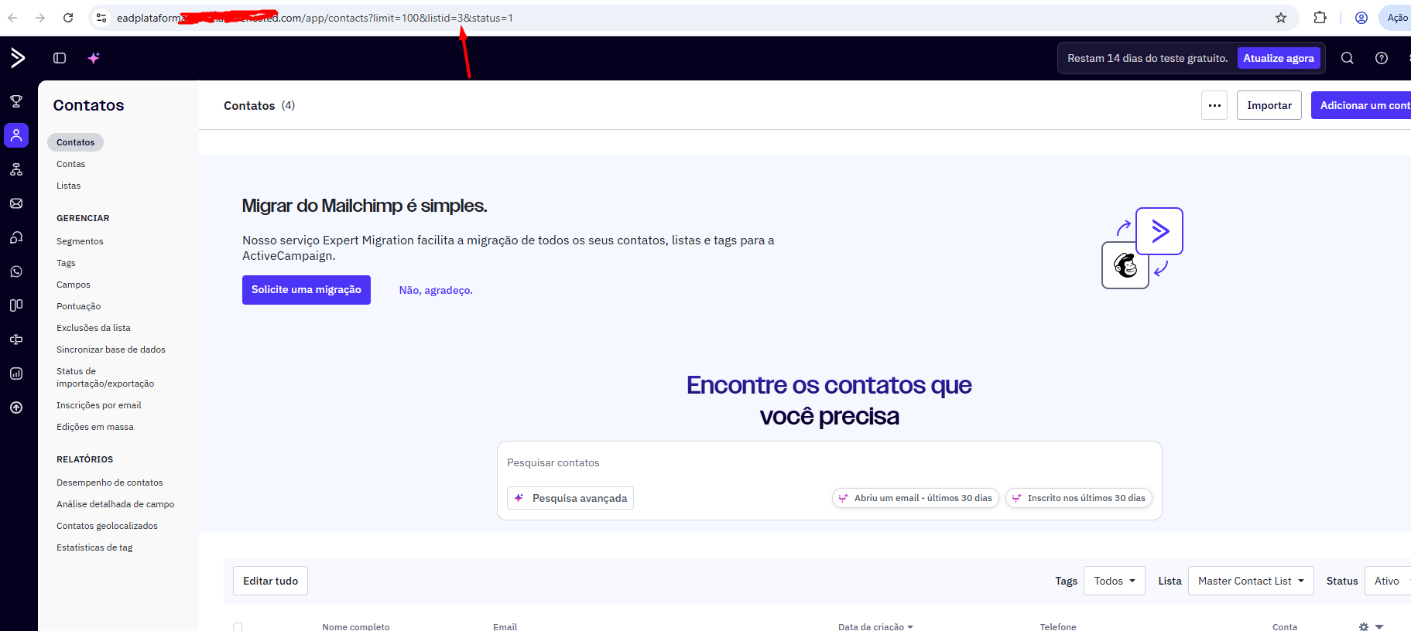Click the upload arrow circle icon in left navigation
This screenshot has width=1411, height=631.
tap(16, 408)
